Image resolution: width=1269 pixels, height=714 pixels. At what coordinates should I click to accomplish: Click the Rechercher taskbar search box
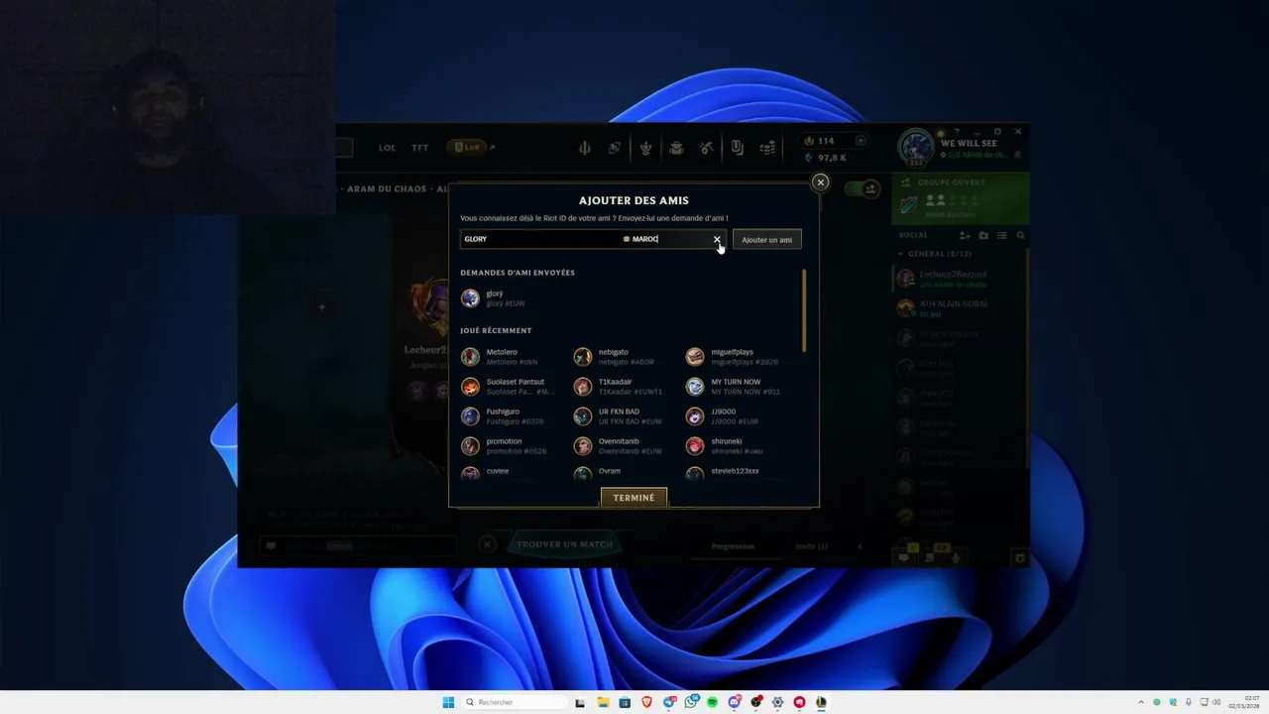[514, 702]
